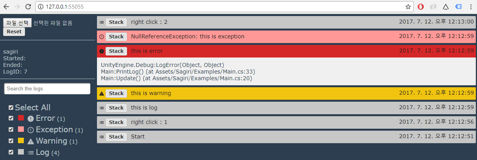Click the 파일 선택 file chooser button

click(x=17, y=23)
